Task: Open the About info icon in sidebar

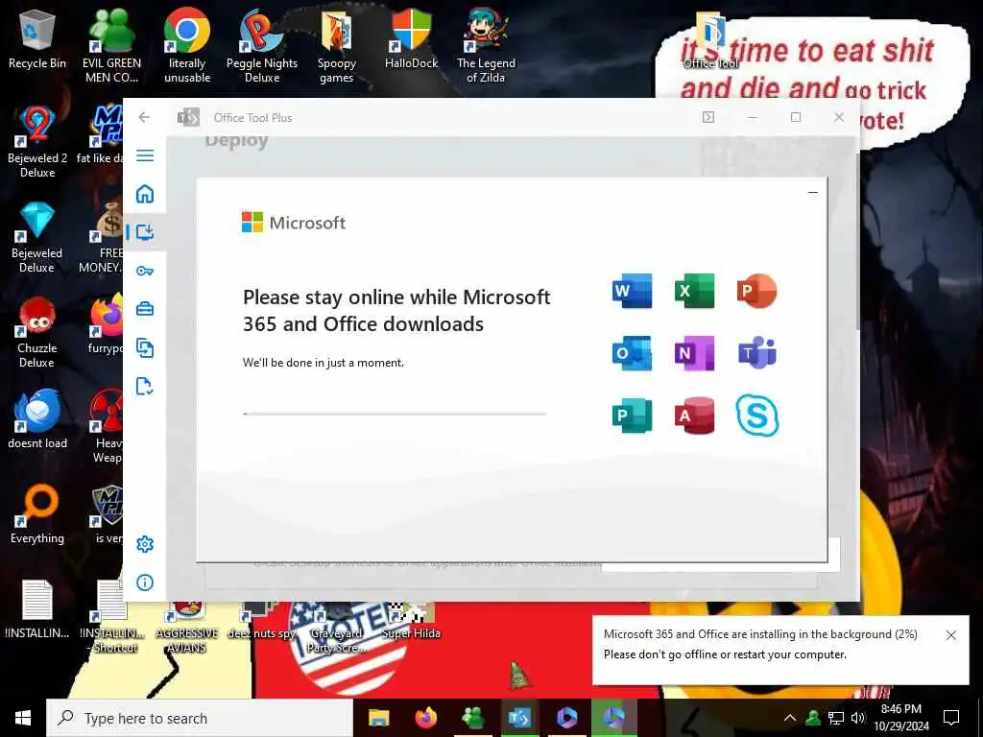Action: point(145,582)
